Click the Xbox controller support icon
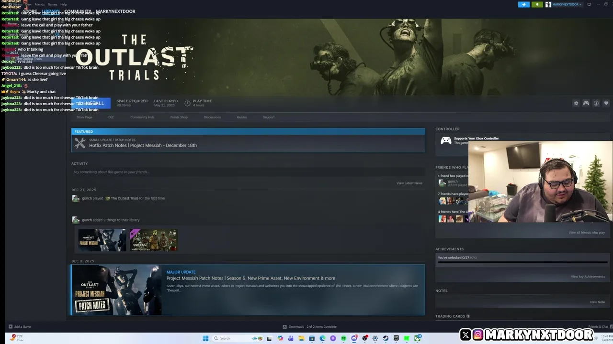 click(446, 140)
